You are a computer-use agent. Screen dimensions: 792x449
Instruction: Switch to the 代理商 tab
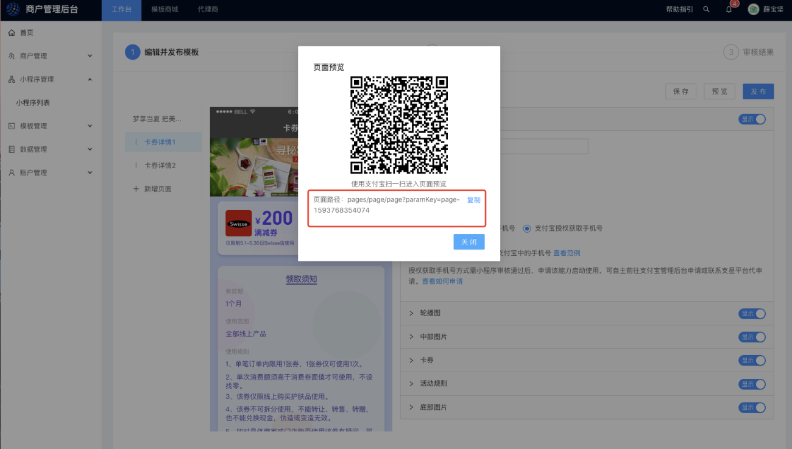[x=208, y=10]
